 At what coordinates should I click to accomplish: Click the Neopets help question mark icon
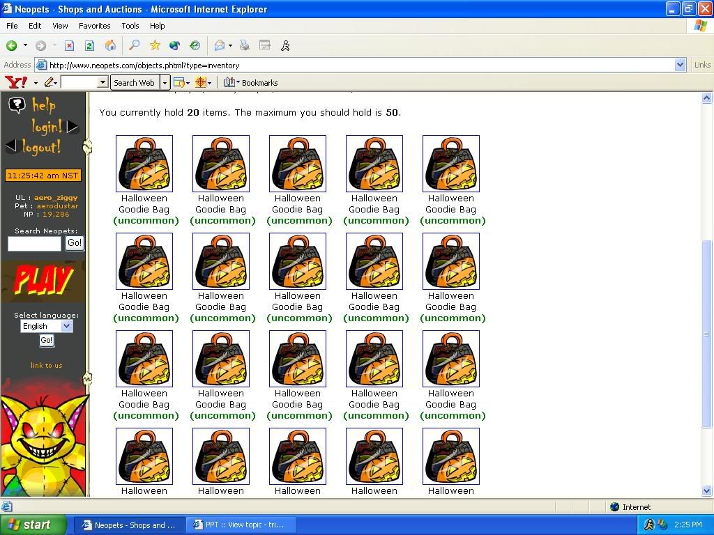coord(17,105)
